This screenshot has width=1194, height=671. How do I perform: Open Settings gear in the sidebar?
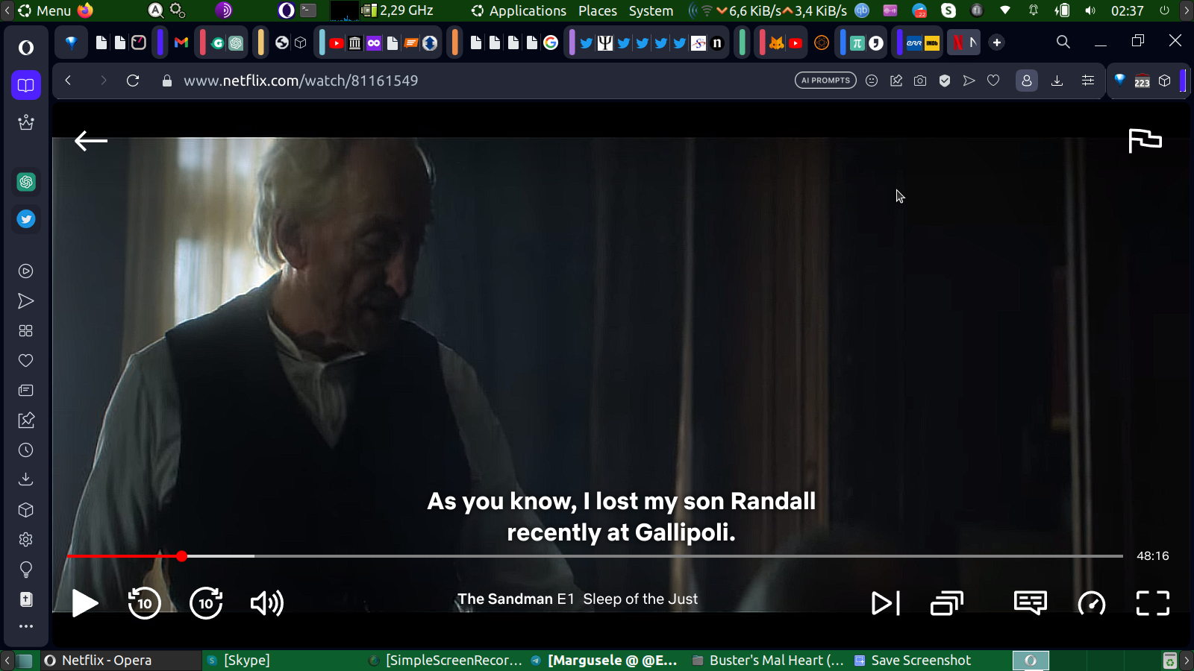point(26,540)
